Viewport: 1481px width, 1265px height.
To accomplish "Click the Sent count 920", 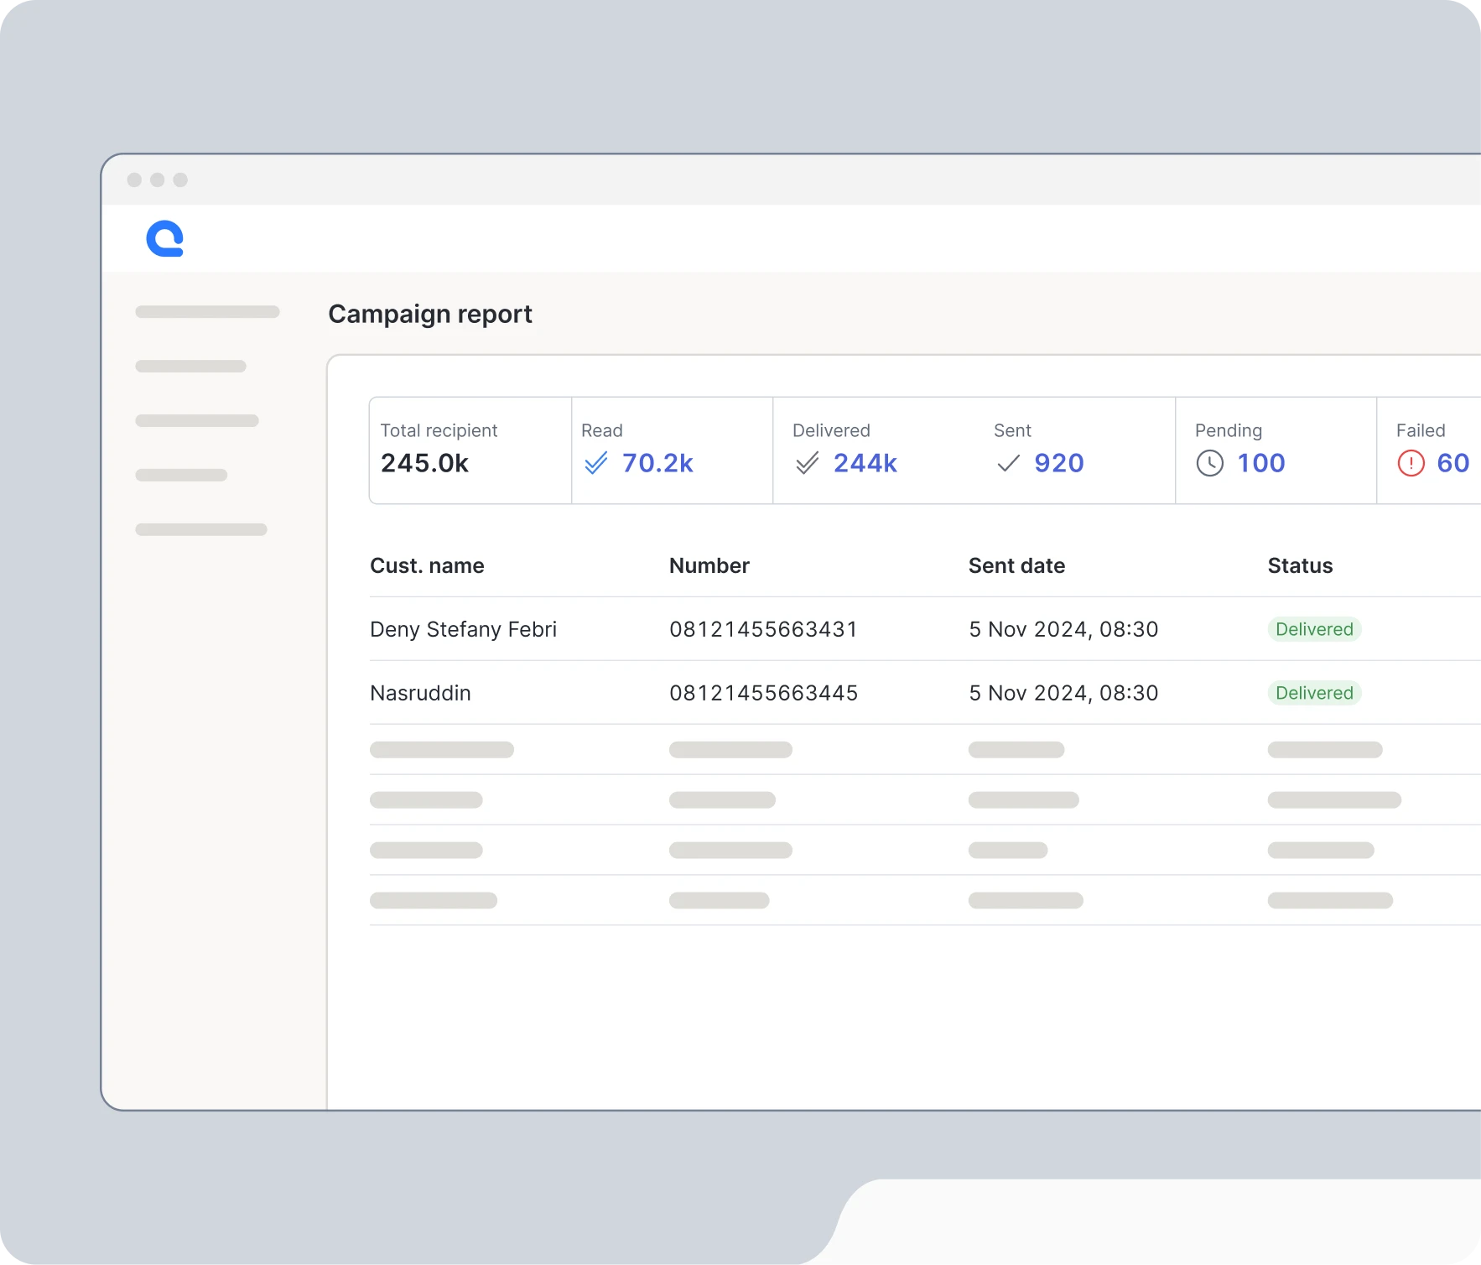I will tap(1058, 463).
